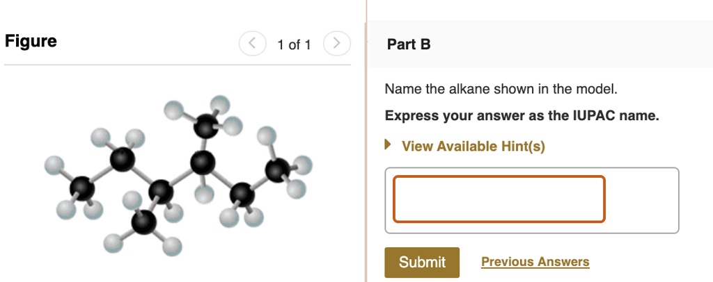Click the leftmost black carbon atom

(82, 188)
